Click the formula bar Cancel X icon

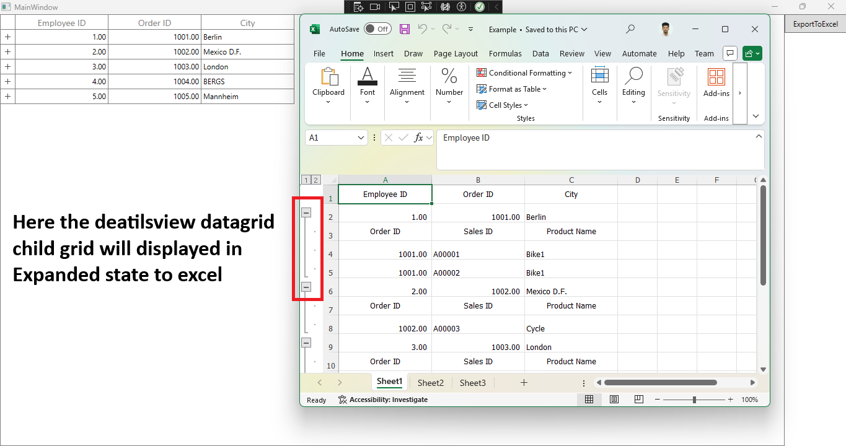tap(389, 138)
